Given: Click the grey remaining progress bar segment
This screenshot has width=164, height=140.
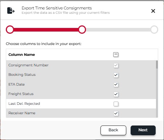Looking at the screenshot, I should [118, 30].
